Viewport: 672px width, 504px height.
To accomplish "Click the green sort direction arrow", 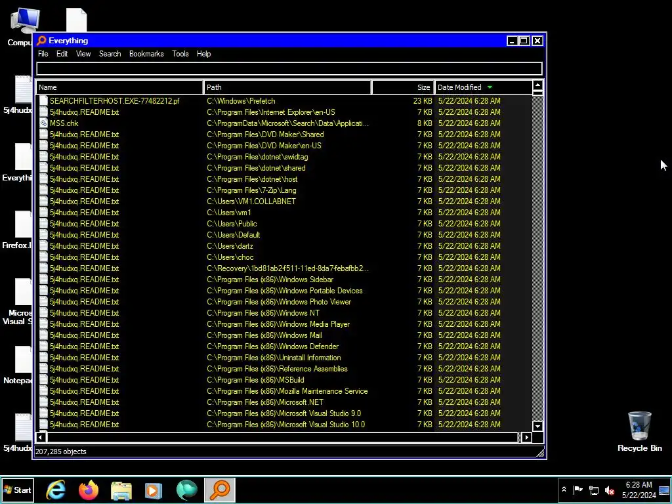I will (x=490, y=87).
